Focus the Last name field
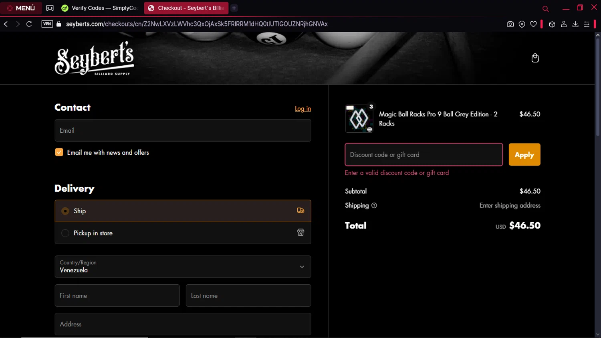The image size is (601, 338). pos(248,295)
